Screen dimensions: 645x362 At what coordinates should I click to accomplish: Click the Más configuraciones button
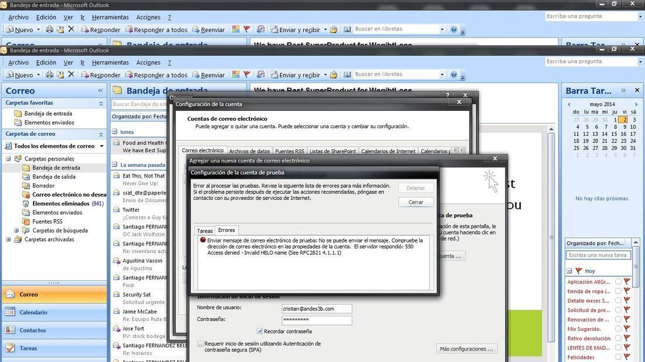coord(467,349)
